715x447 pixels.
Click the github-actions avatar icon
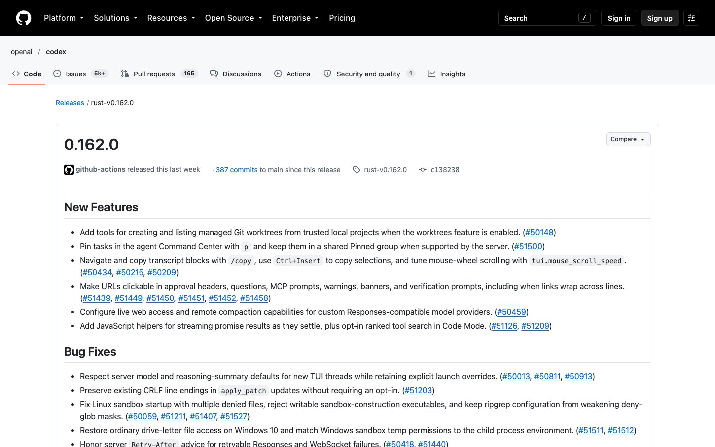[x=69, y=170]
